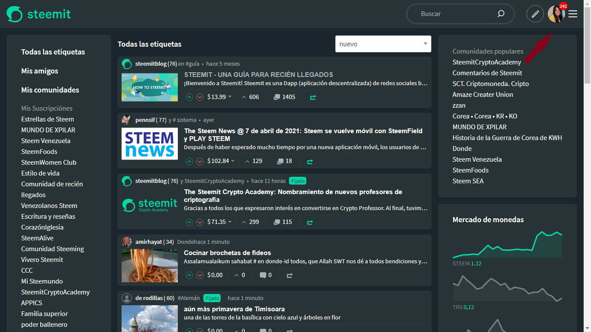The width and height of the screenshot is (591, 332).
Task: Open 'STEEMIT - UNA GUÍA PARA RECIÉN LLEGADOS' post
Action: coord(259,75)
